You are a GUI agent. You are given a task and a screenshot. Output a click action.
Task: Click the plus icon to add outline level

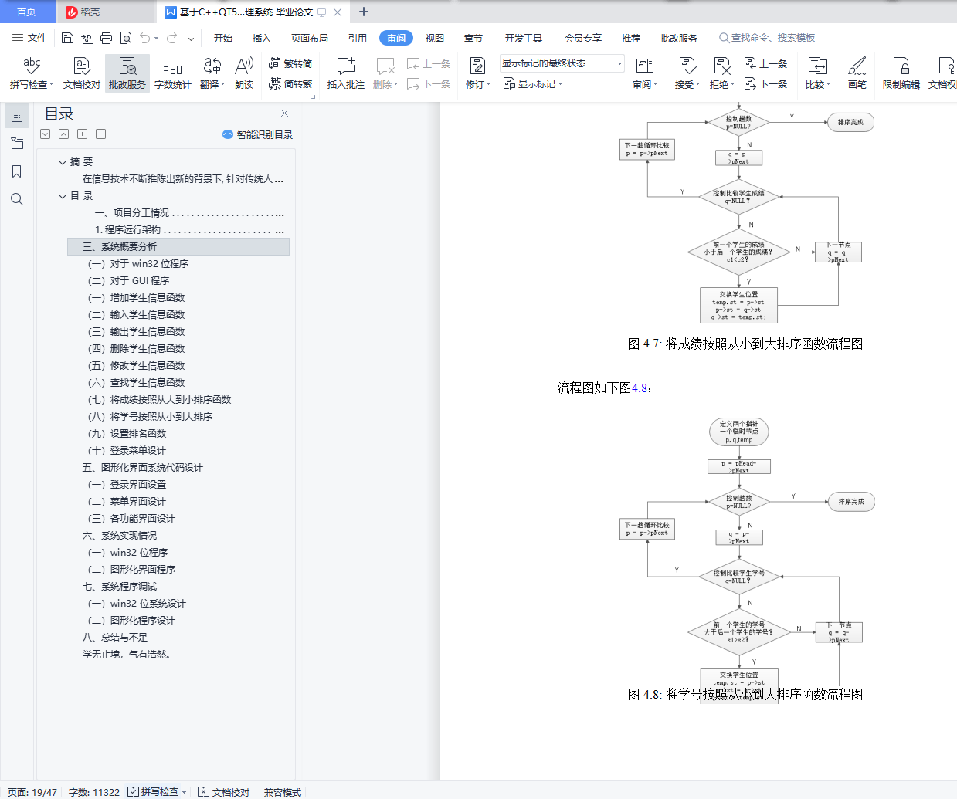click(x=83, y=134)
